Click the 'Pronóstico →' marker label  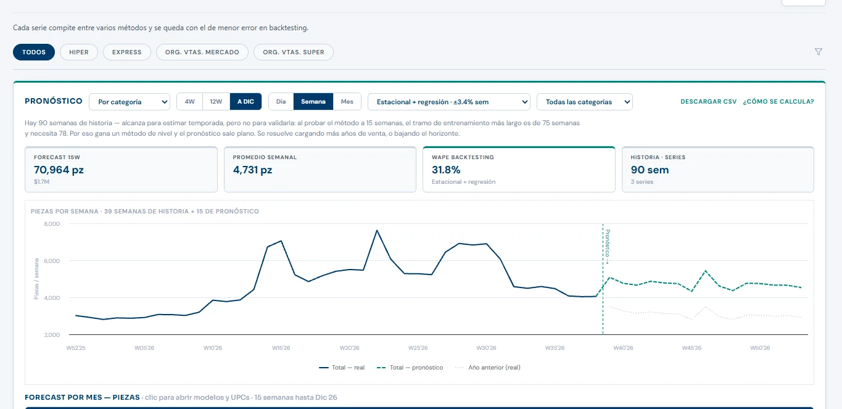coord(608,247)
